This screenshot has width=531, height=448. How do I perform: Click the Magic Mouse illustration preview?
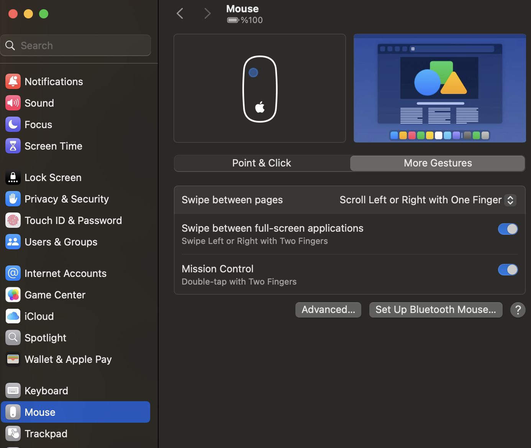260,88
